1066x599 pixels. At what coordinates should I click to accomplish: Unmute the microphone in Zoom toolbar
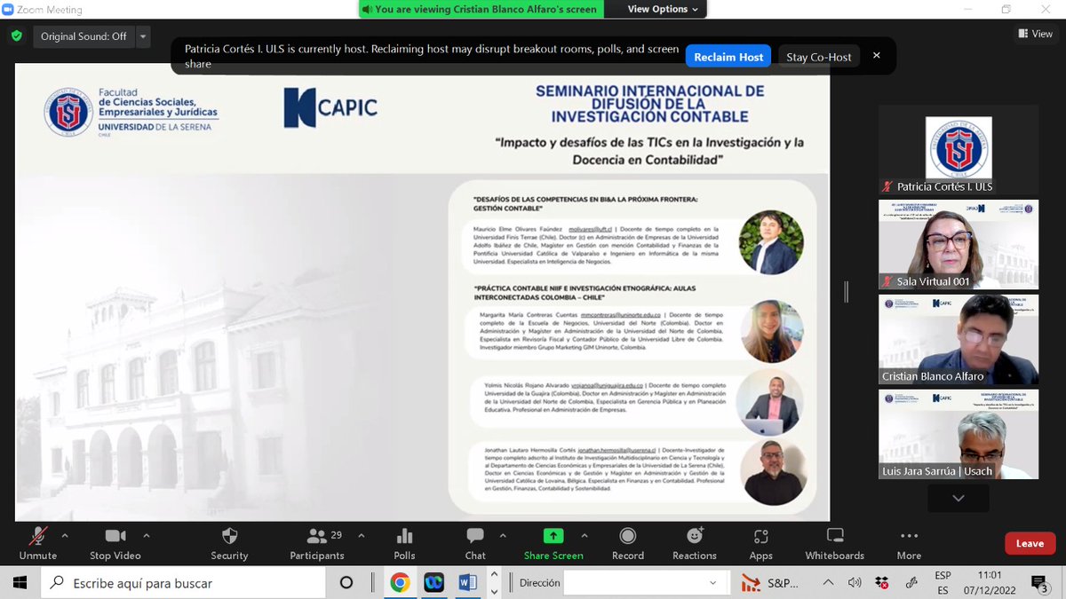tap(38, 544)
